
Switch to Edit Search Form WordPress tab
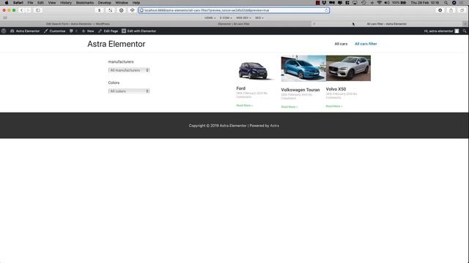coord(78,24)
